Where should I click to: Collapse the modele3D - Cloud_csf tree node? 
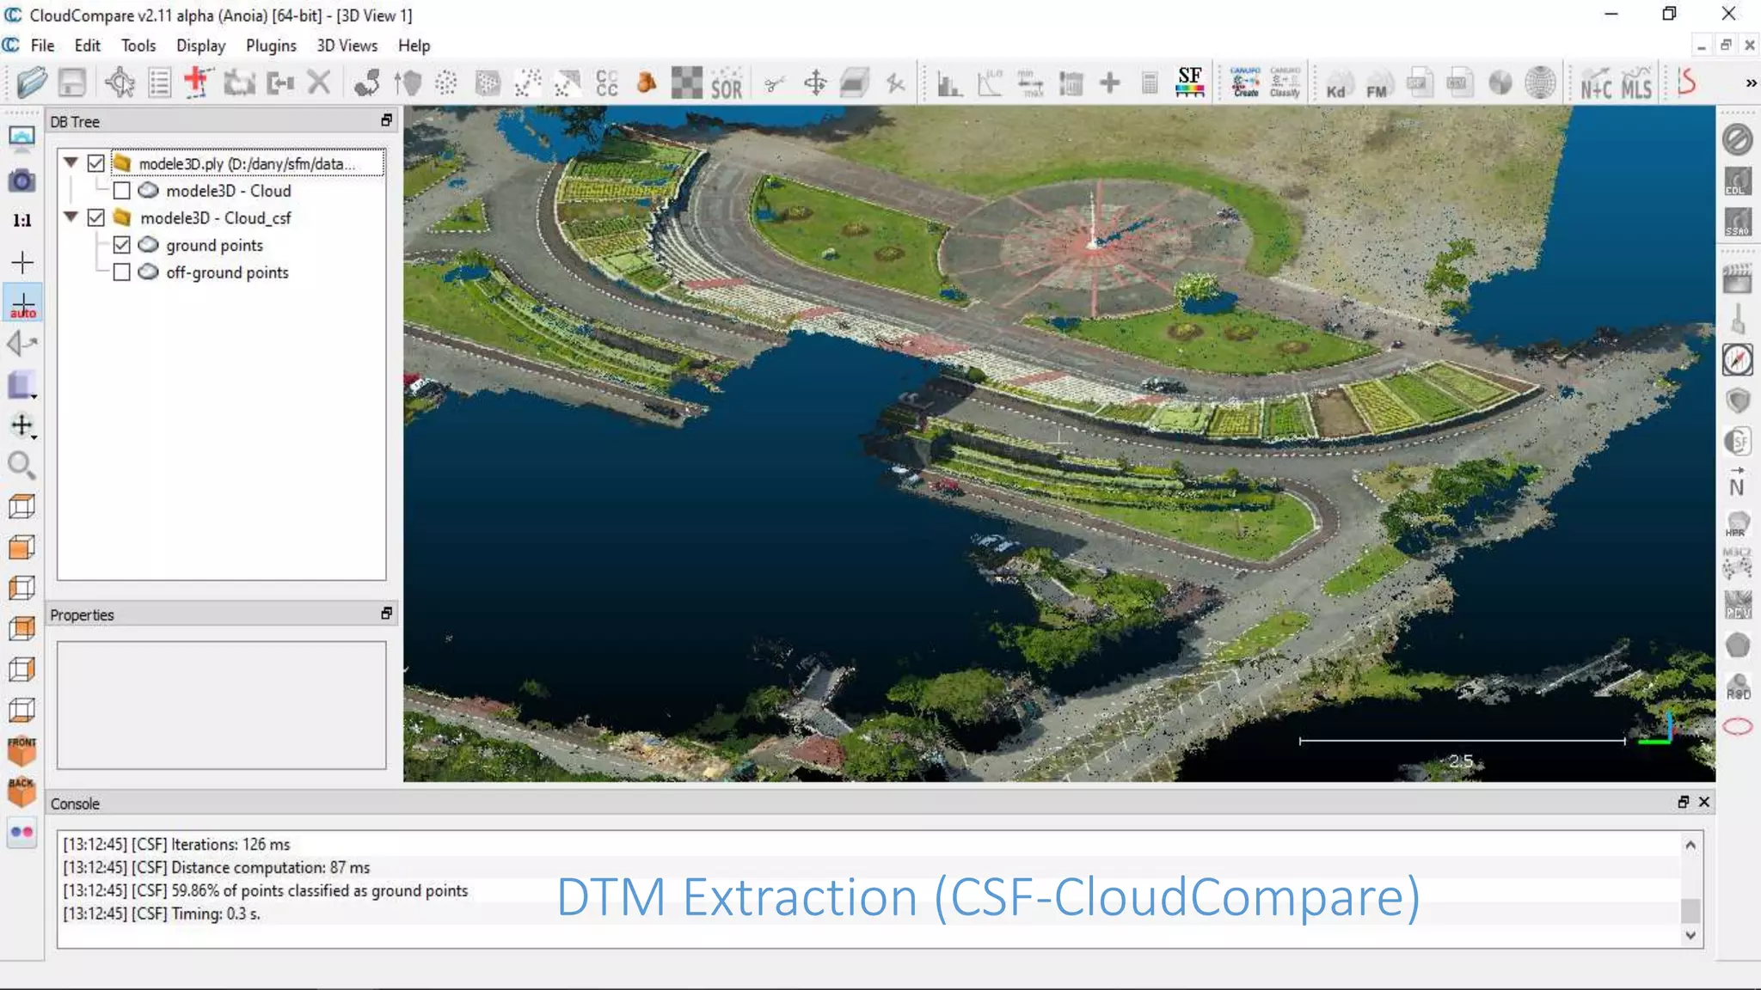tap(71, 217)
